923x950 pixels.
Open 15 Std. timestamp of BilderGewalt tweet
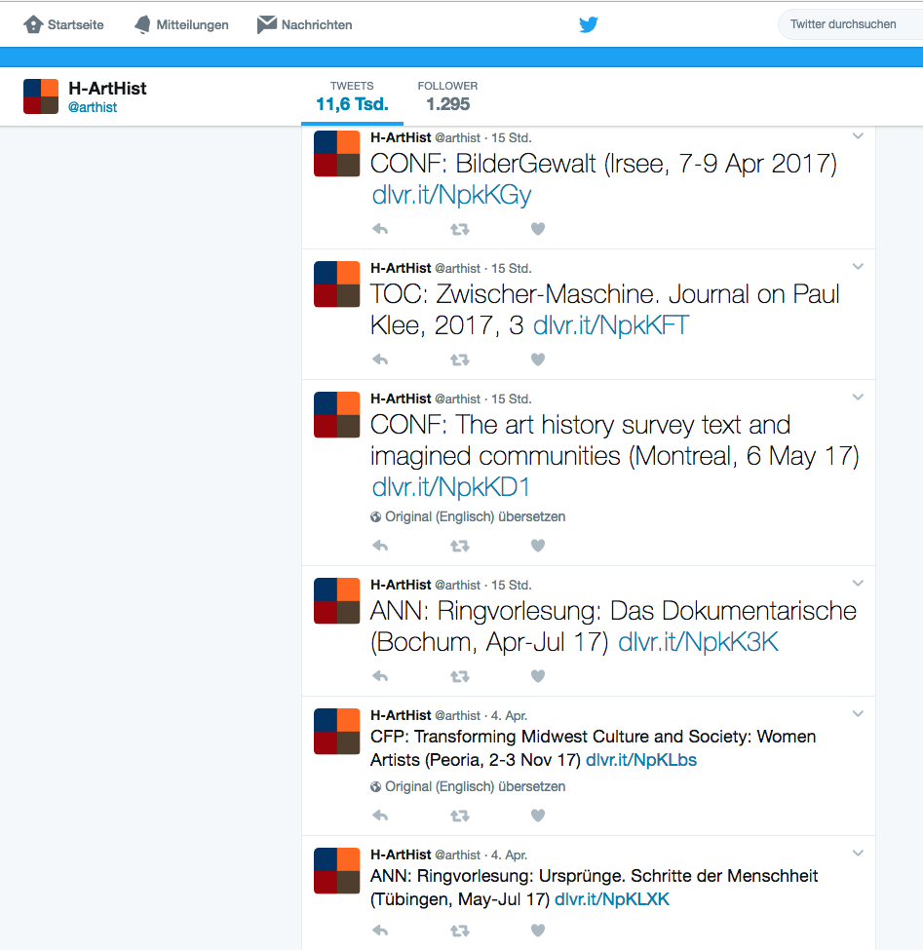511,138
